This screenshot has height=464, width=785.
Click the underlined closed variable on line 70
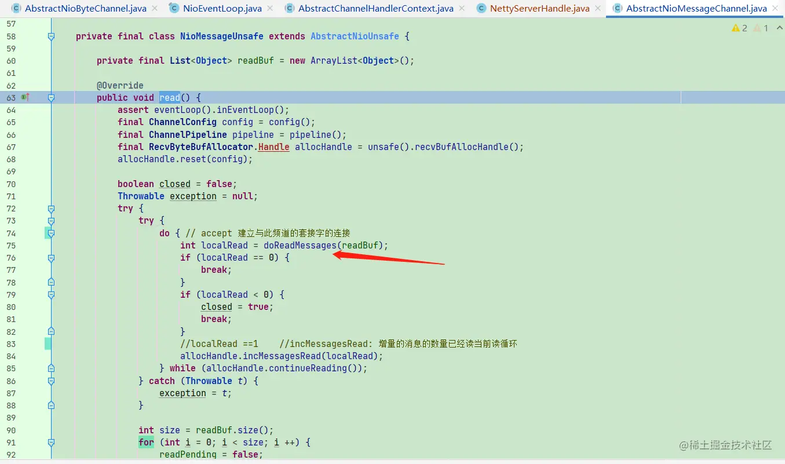(x=175, y=184)
